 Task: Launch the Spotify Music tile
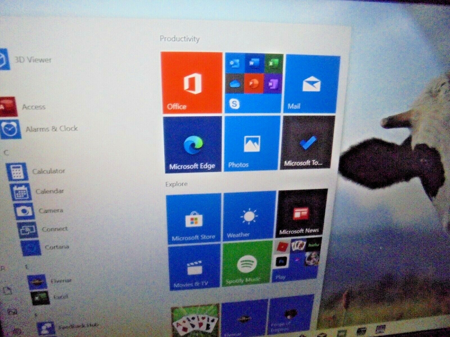click(247, 263)
